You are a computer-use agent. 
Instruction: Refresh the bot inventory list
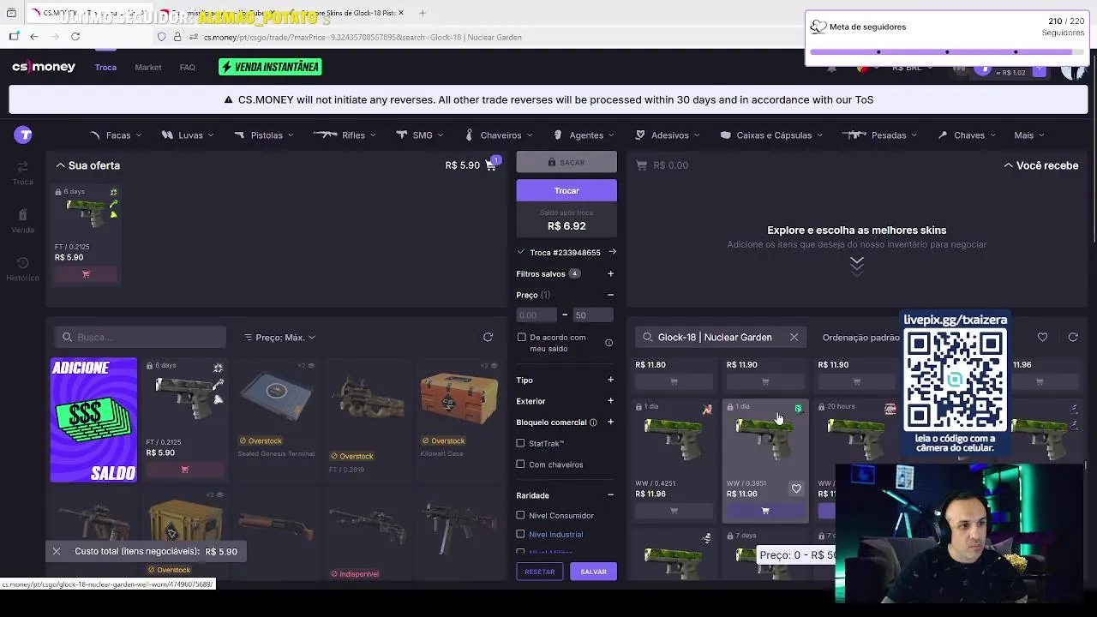click(1073, 338)
